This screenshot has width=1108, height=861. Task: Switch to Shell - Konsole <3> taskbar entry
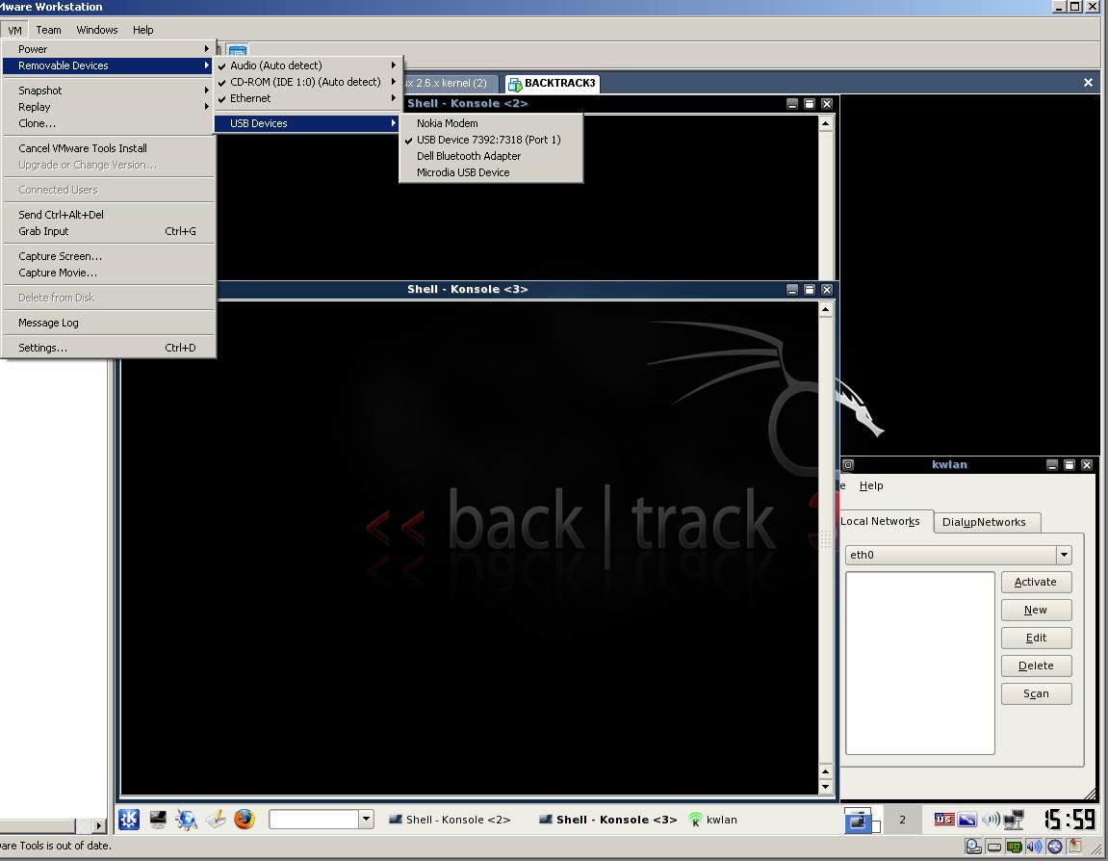click(x=607, y=820)
